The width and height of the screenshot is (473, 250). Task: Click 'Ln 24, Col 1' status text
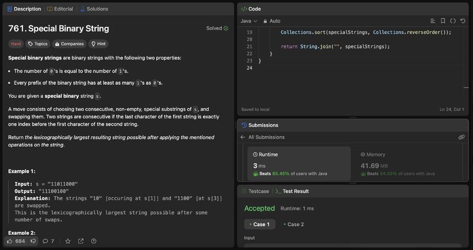pos(452,110)
